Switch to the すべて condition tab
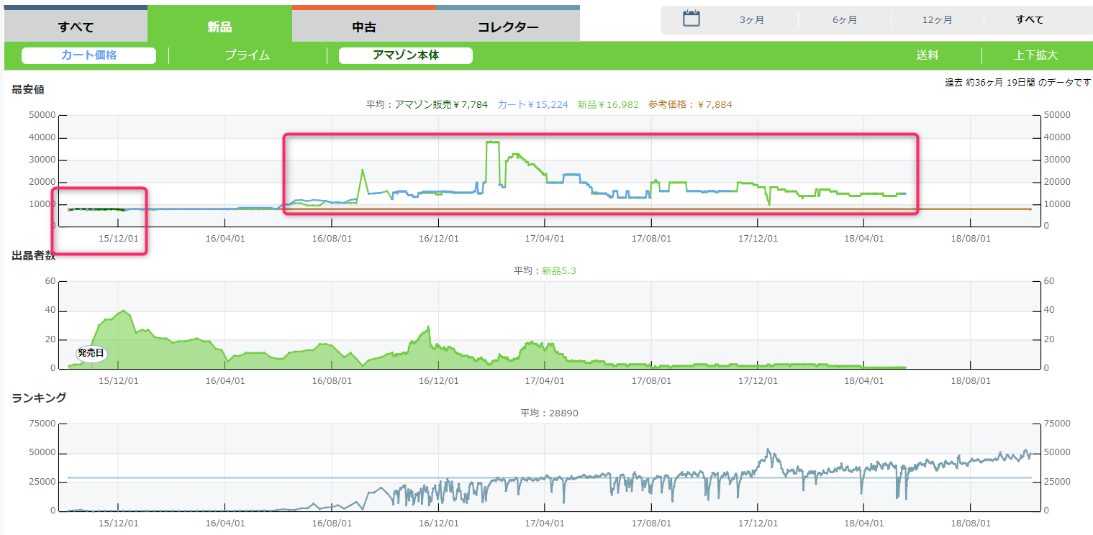This screenshot has width=1093, height=535. pyautogui.click(x=76, y=27)
